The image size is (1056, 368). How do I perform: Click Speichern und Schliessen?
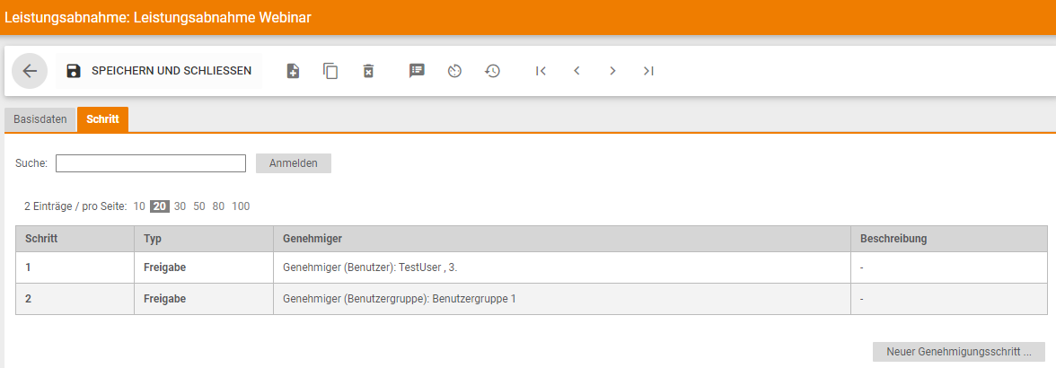click(159, 71)
